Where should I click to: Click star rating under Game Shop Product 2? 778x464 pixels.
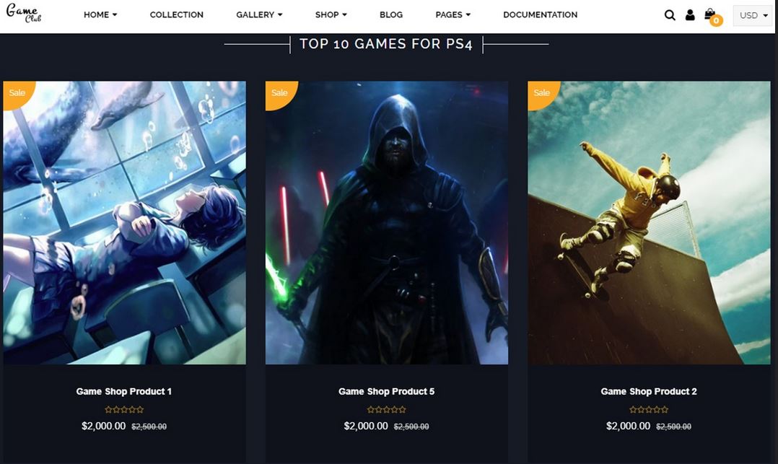pos(649,409)
